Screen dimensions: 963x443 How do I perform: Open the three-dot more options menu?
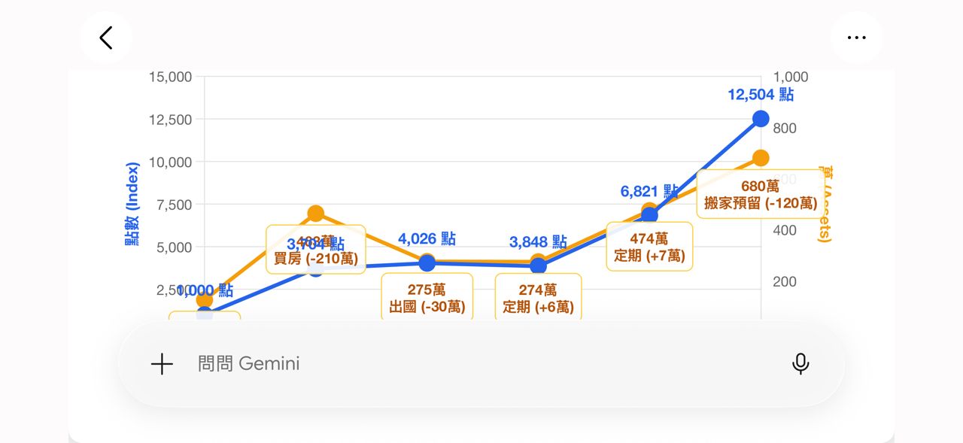(x=856, y=38)
